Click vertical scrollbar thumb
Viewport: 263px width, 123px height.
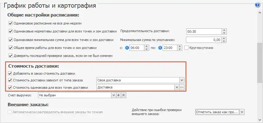click(260, 63)
